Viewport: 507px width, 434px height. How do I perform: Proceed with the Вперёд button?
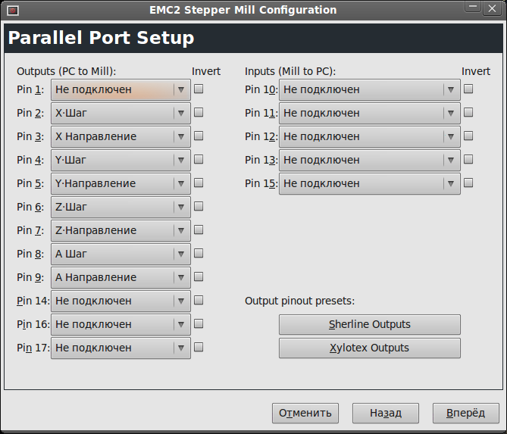465,414
